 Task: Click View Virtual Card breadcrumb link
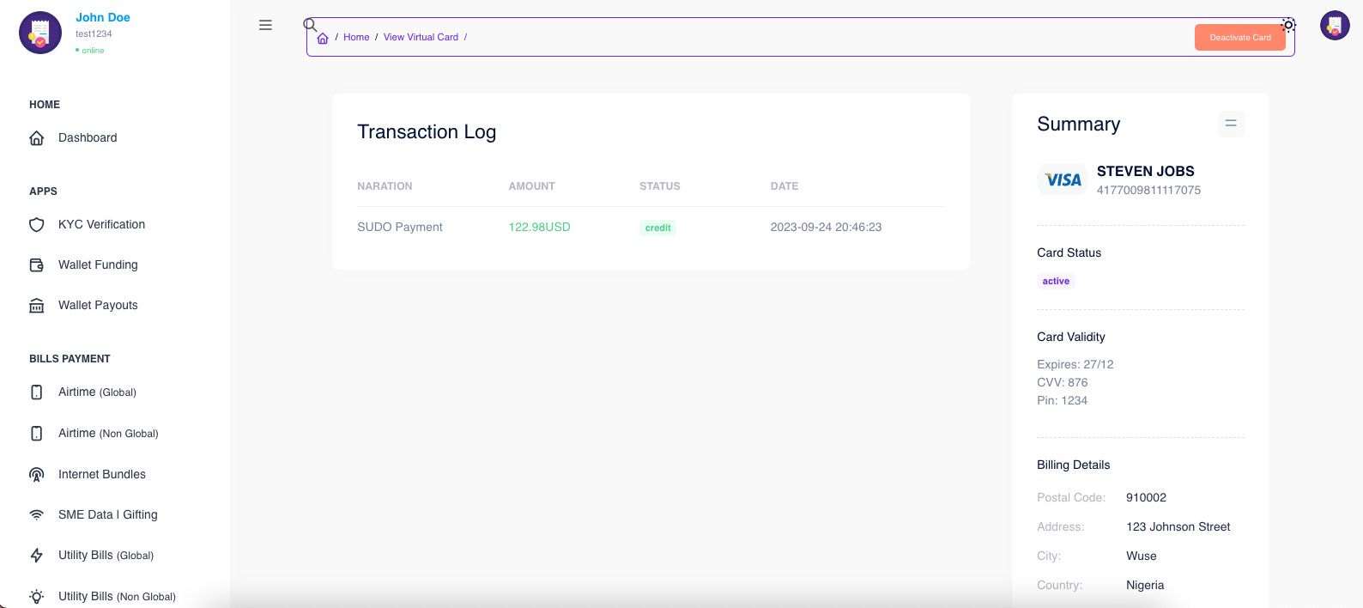click(x=421, y=38)
